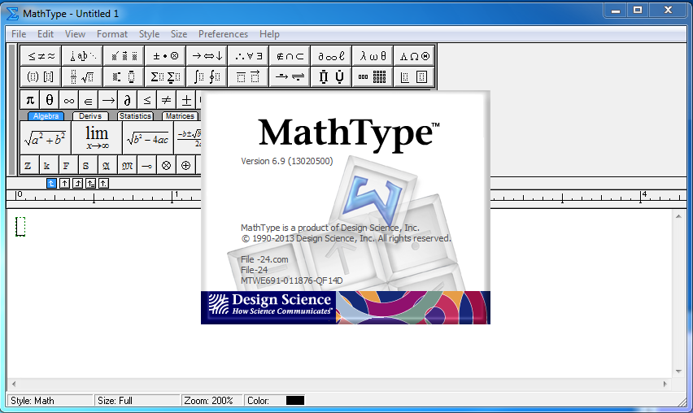Insert the infinity symbol from small bar
The width and height of the screenshot is (693, 413).
tap(68, 100)
